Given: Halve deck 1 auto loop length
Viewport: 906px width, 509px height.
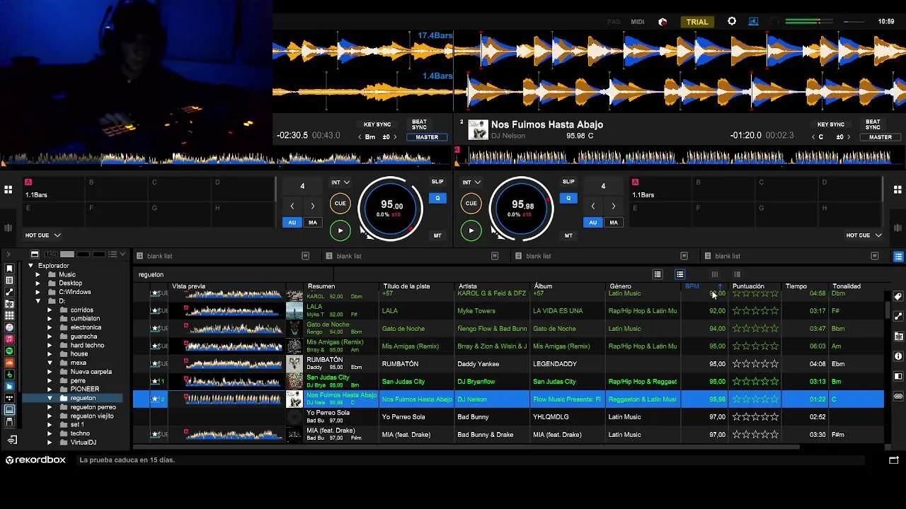Looking at the screenshot, I should (292, 206).
